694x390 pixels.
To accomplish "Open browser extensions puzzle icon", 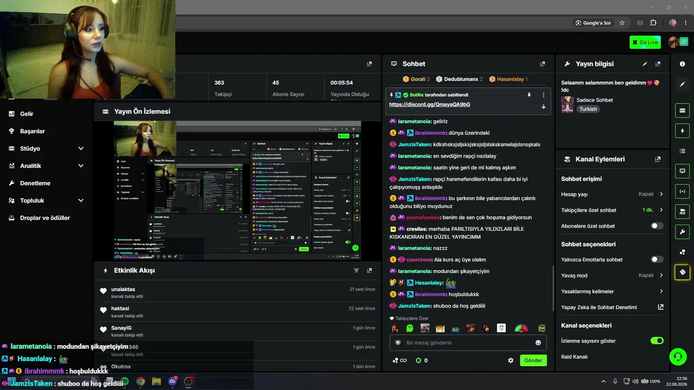I will 653,23.
